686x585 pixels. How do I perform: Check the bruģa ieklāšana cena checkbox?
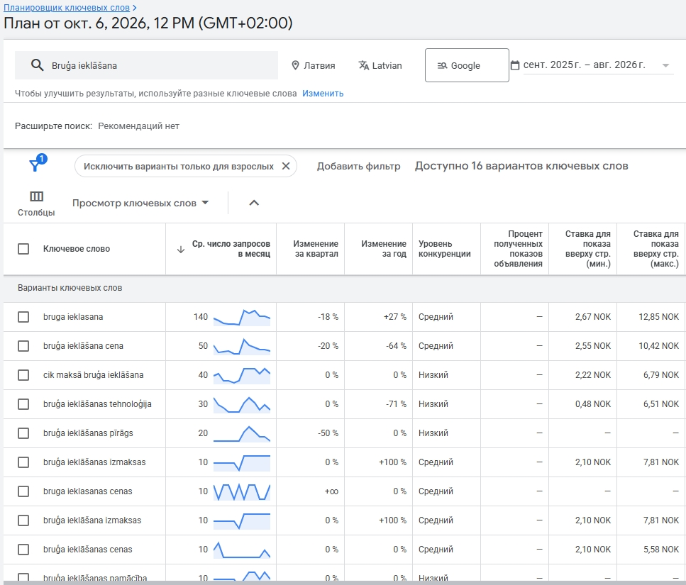coord(23,346)
